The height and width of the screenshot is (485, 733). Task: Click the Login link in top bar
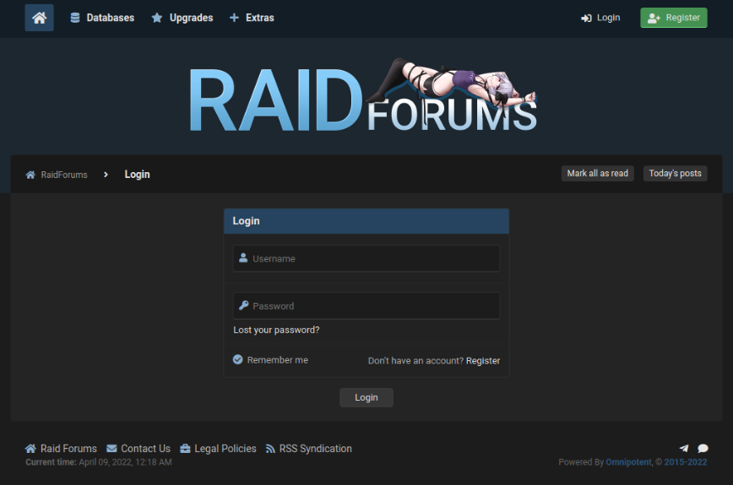click(600, 18)
